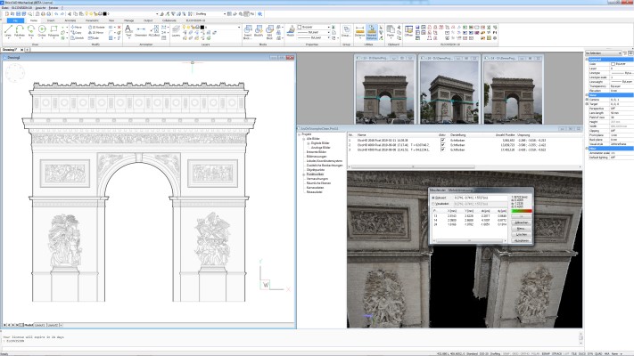Open the No Selection dropdown in properties panel

(604, 53)
